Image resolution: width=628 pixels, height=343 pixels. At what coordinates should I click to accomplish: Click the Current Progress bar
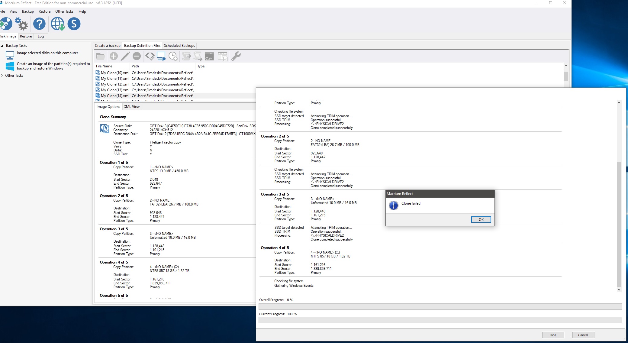click(440, 320)
